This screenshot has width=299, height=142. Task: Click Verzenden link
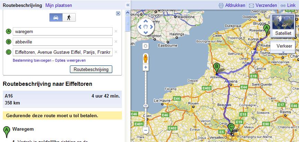(266, 6)
